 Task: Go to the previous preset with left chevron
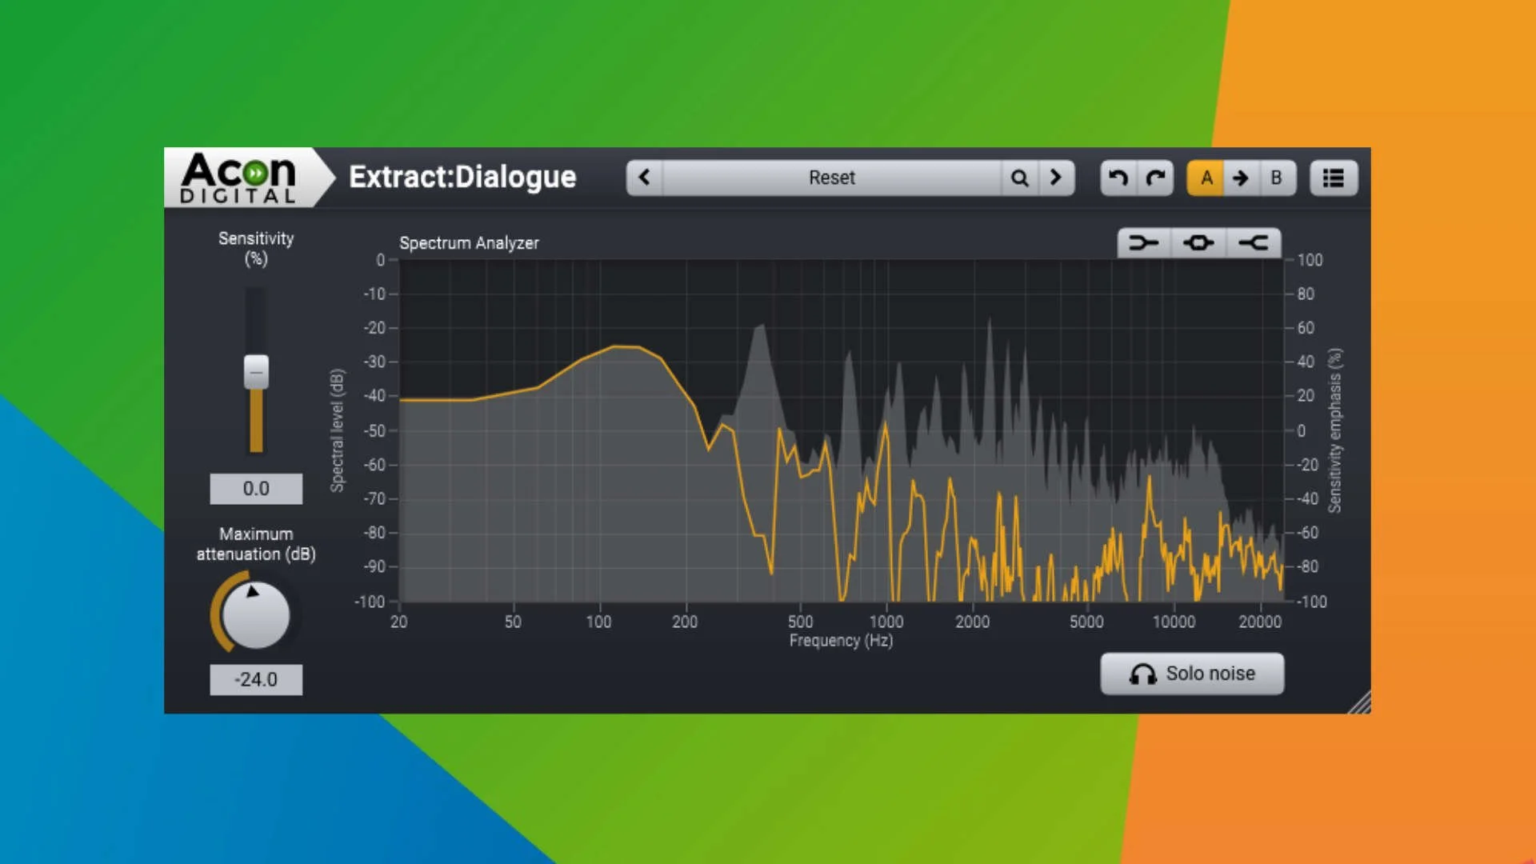point(645,178)
